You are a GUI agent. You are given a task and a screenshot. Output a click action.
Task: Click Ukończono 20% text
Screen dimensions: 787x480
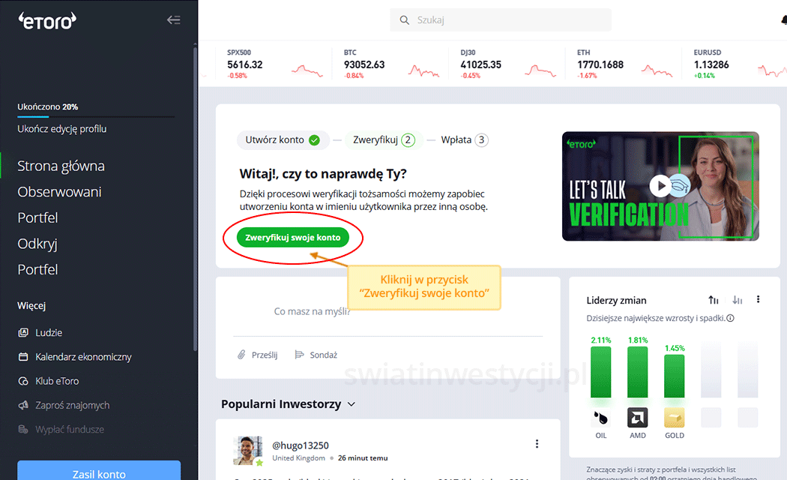point(48,107)
